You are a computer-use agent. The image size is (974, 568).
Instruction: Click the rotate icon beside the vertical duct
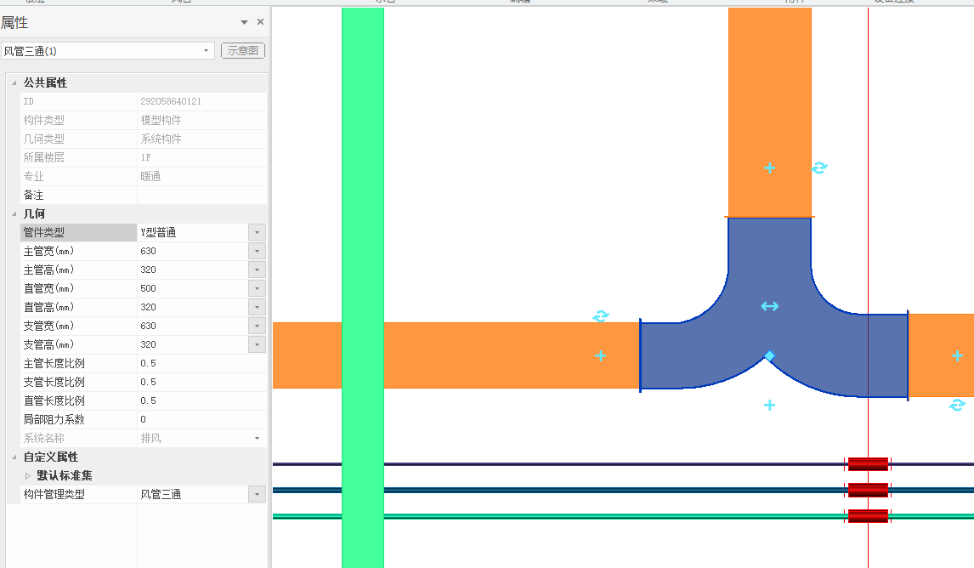coord(819,168)
